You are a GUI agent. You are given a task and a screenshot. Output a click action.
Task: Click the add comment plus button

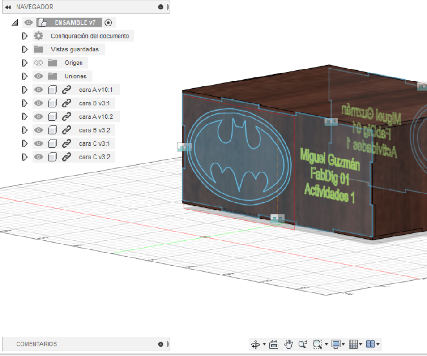click(160, 344)
